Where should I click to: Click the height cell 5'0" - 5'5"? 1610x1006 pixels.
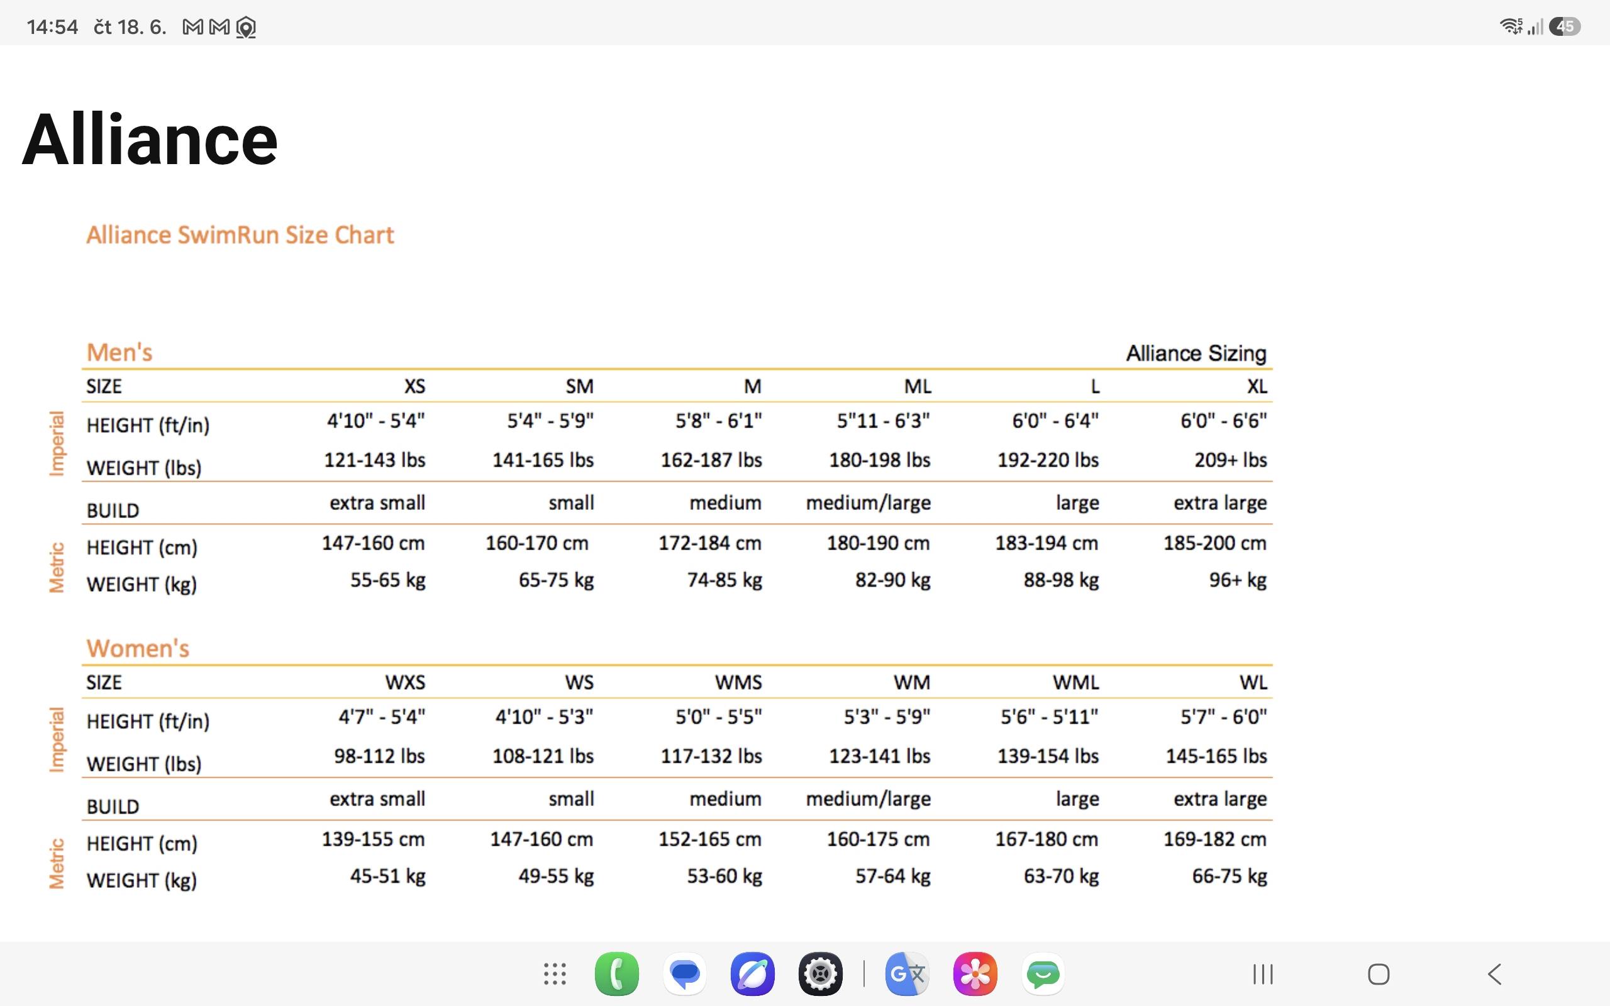click(x=718, y=717)
